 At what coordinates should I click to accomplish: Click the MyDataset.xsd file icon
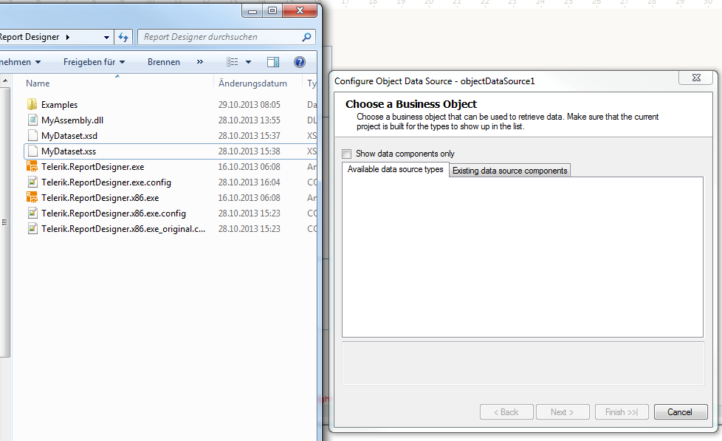[32, 136]
